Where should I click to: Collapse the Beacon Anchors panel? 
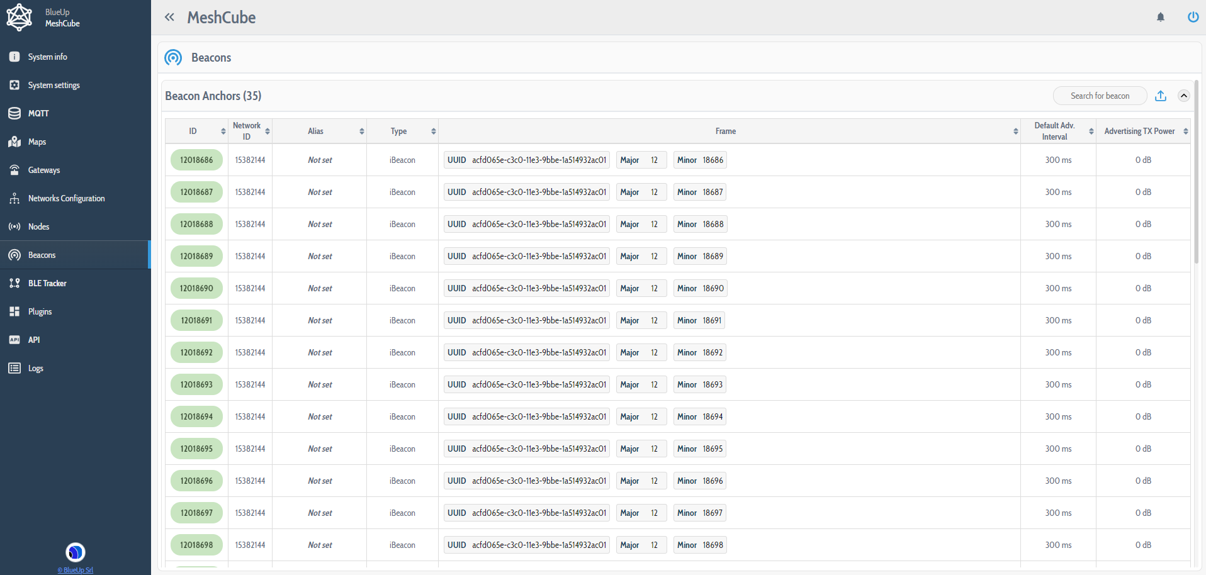[1183, 96]
